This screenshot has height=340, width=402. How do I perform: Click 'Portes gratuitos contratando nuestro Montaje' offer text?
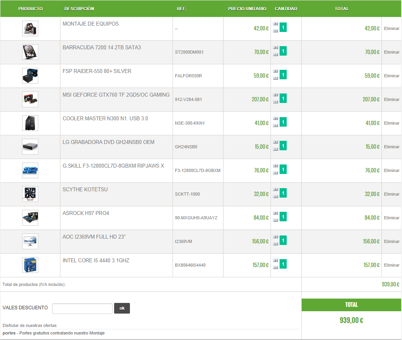62,333
